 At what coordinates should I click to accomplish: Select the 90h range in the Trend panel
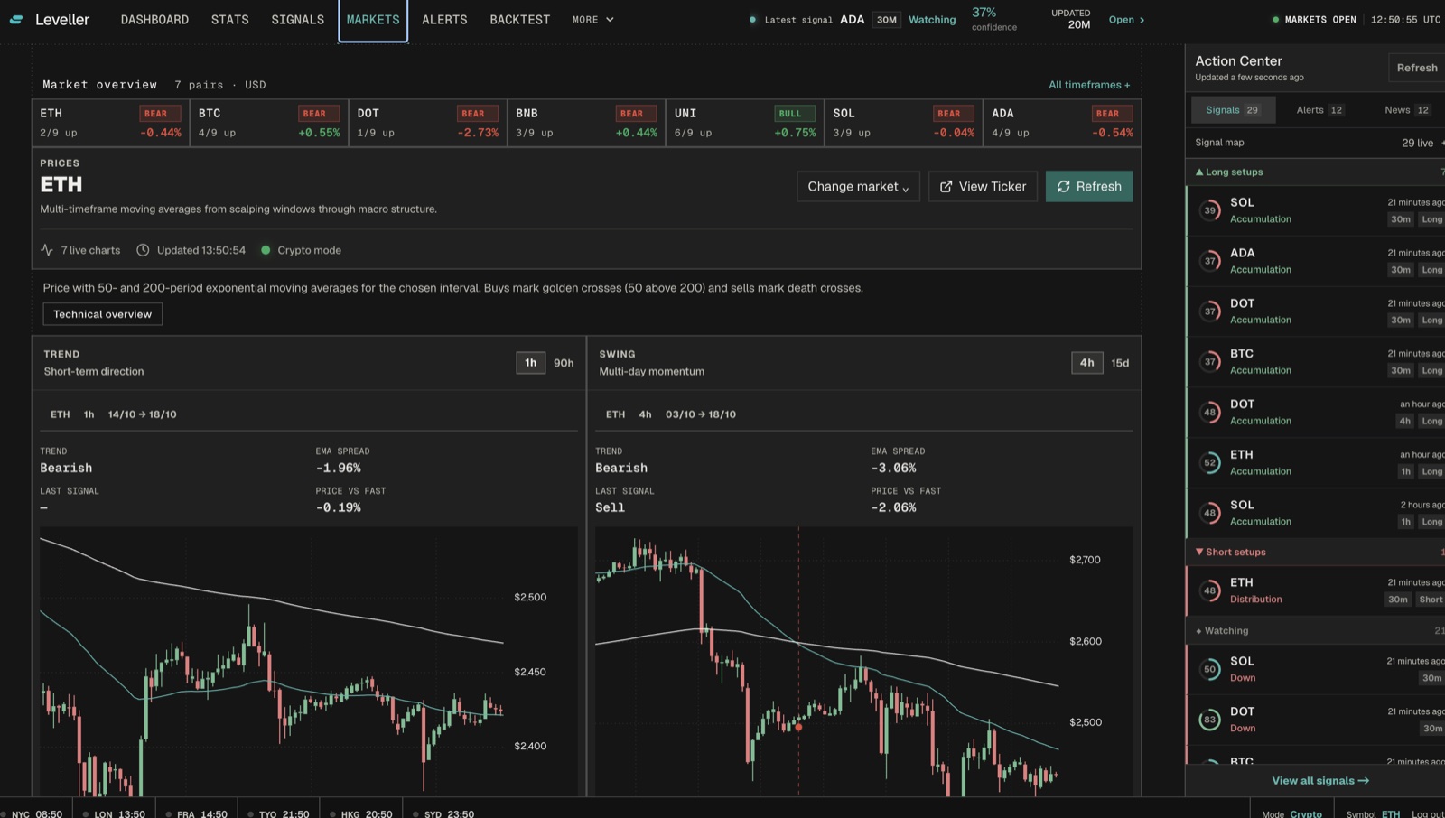564,363
